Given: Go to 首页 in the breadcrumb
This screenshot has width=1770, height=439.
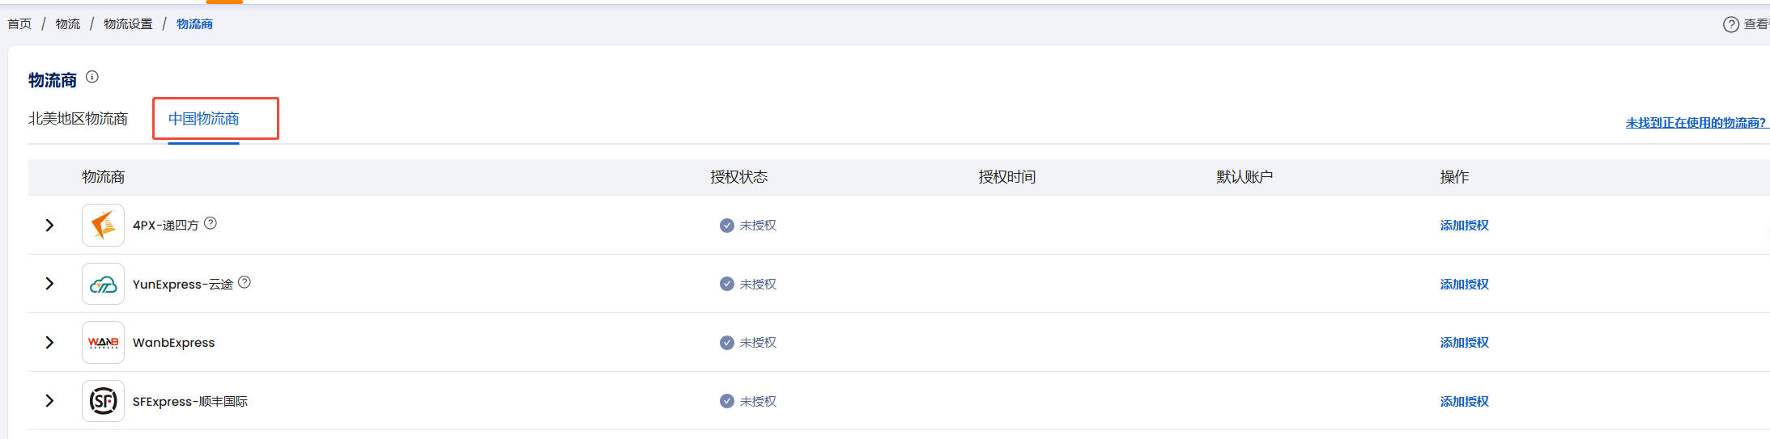Looking at the screenshot, I should pyautogui.click(x=19, y=24).
